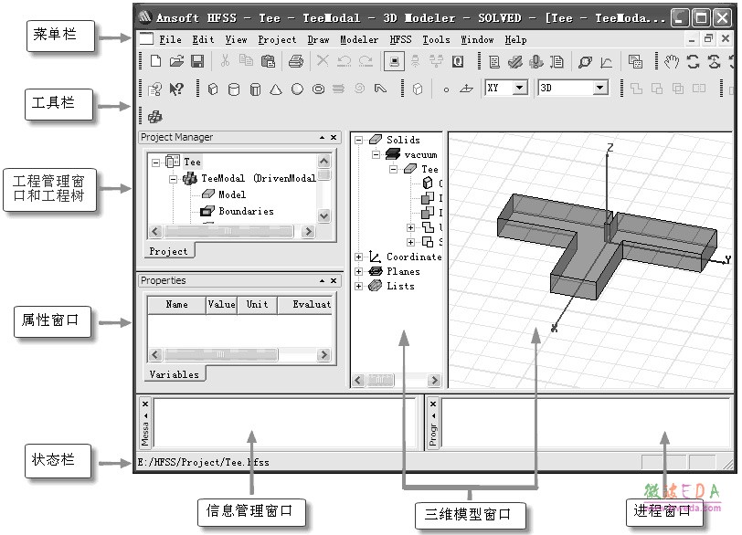
Task: Select the Draw Box tool
Action: [x=213, y=89]
